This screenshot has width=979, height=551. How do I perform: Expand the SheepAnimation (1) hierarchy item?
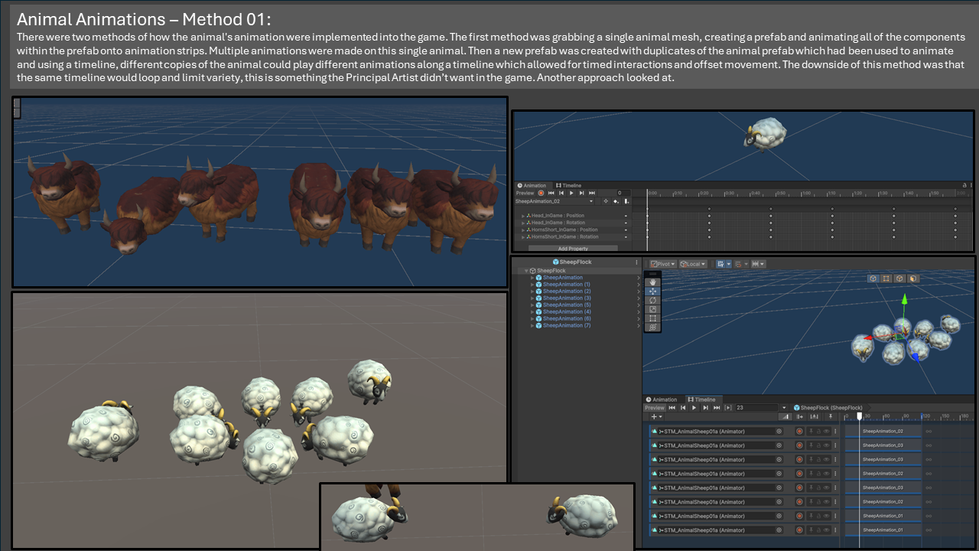(x=532, y=285)
